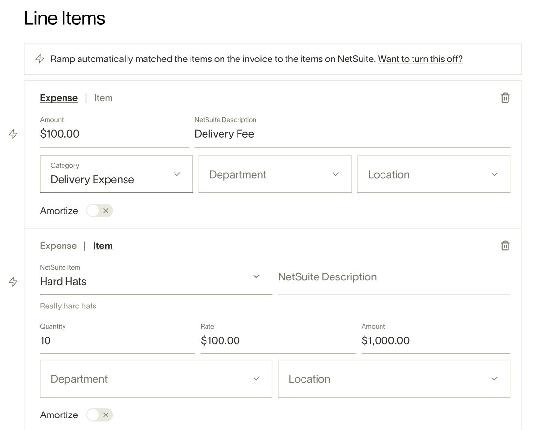Edit the Rate field showing $100.00
Viewport: 540px width, 430px height.
[278, 338]
